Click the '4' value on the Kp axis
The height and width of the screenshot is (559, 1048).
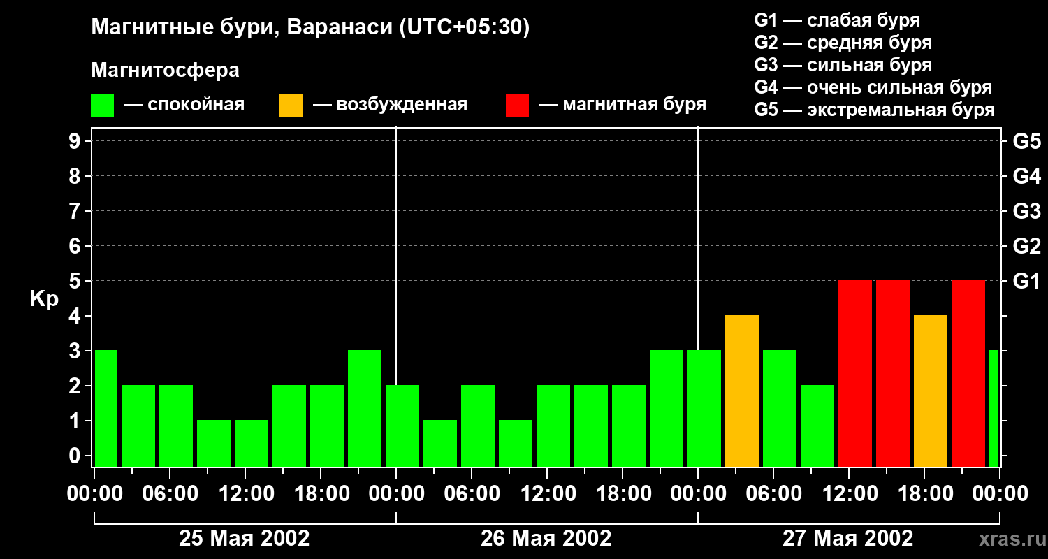[76, 317]
